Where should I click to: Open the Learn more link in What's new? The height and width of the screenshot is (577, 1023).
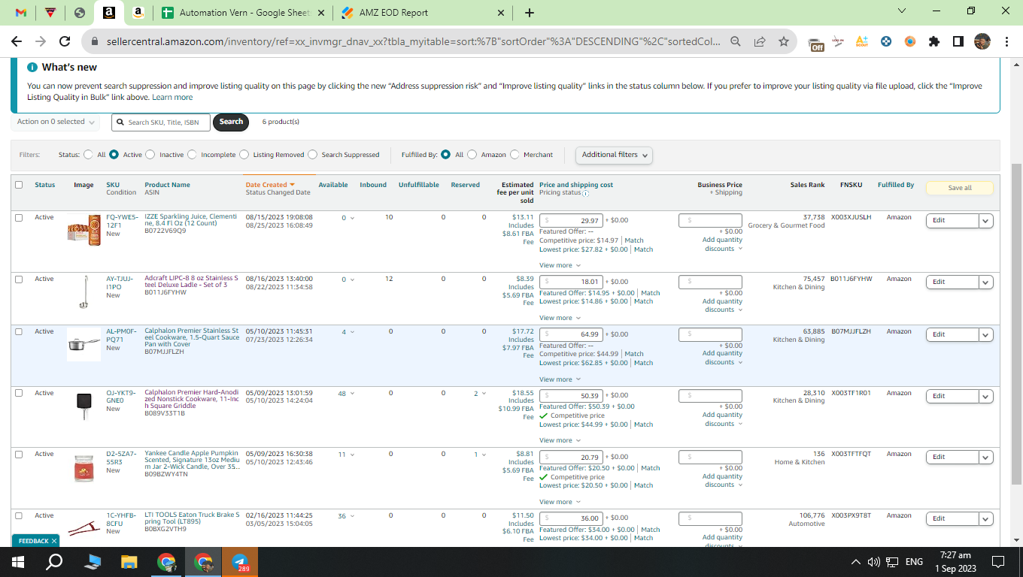[x=172, y=98]
